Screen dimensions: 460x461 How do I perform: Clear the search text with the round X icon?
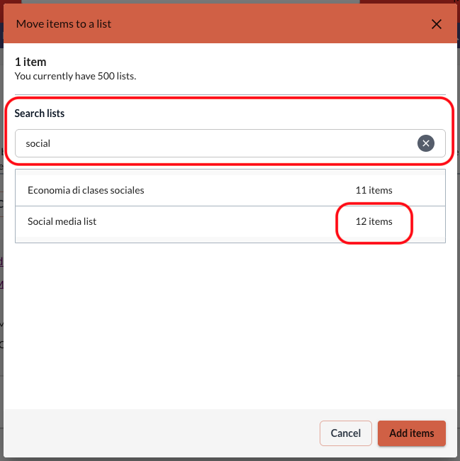(426, 143)
